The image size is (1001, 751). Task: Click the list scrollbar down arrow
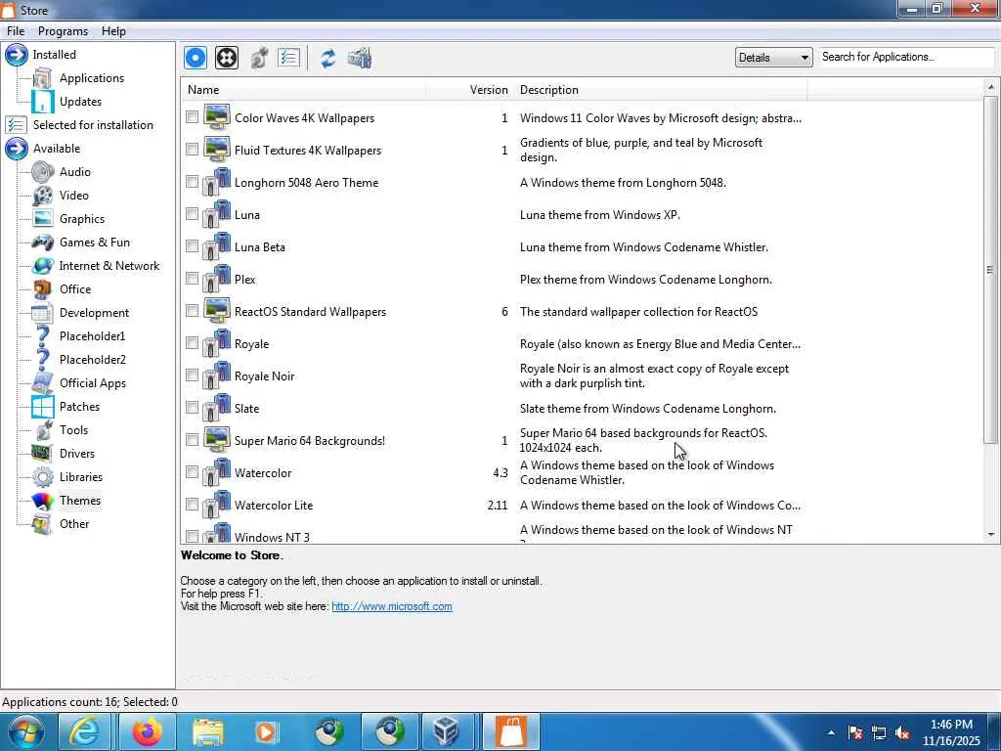coord(991,535)
